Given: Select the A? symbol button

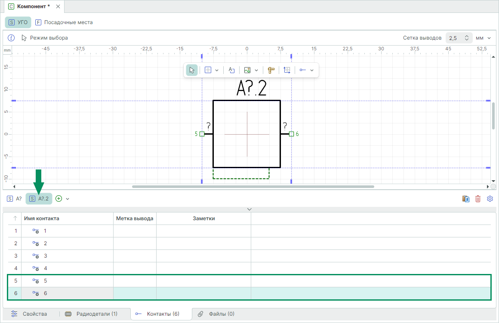Looking at the screenshot, I should (15, 199).
